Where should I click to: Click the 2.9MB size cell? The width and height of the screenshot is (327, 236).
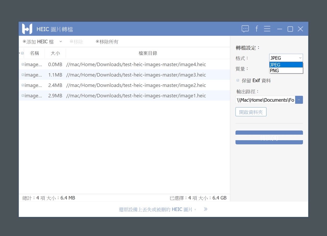(x=55, y=96)
